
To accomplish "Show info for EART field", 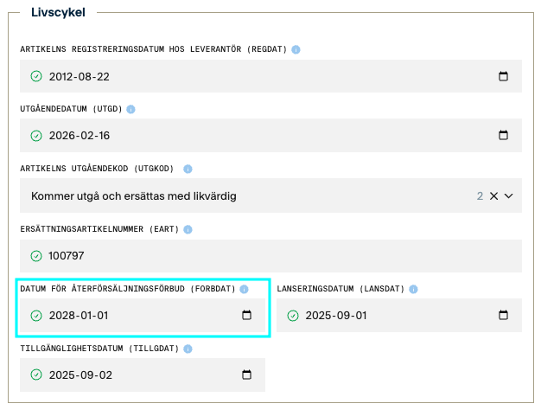I will tap(188, 229).
